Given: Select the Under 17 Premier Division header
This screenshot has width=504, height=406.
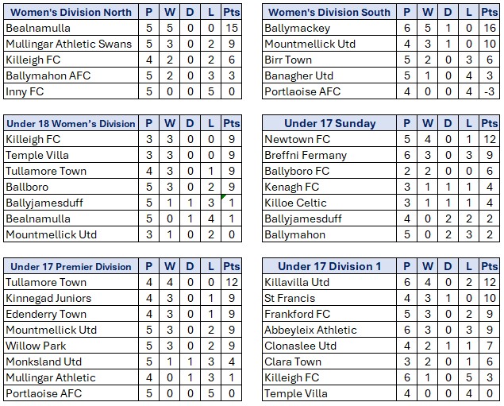Looking at the screenshot, I should [71, 266].
